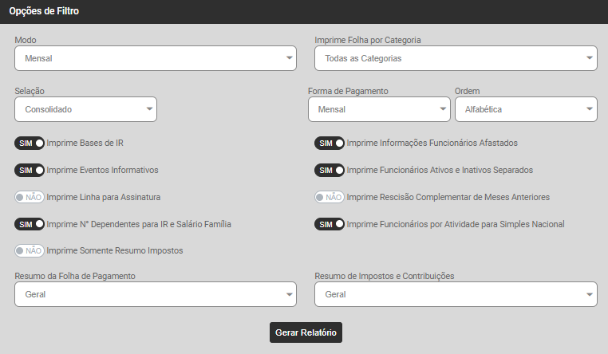Expand Resumo de Impostos e Contribuições dropdown
The image size is (608, 354).
[456, 294]
